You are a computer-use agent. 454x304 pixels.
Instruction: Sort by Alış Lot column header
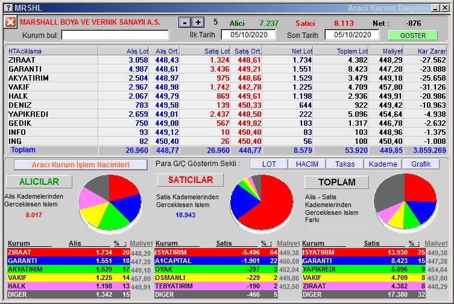pyautogui.click(x=124, y=51)
